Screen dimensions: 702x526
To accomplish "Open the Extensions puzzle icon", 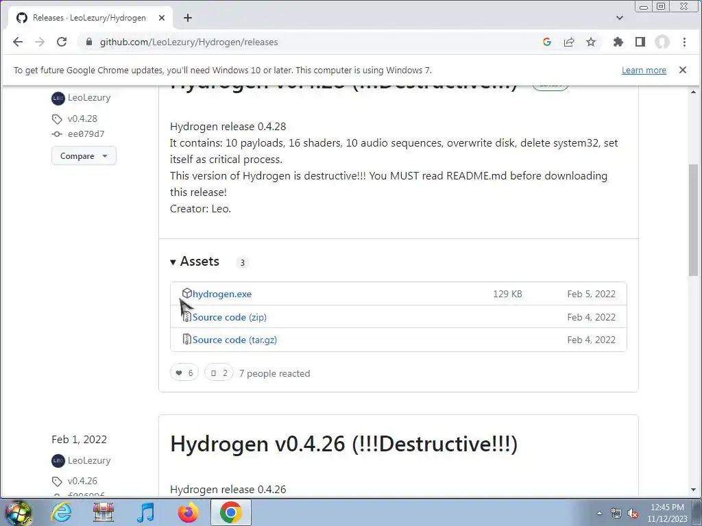I will [618, 42].
